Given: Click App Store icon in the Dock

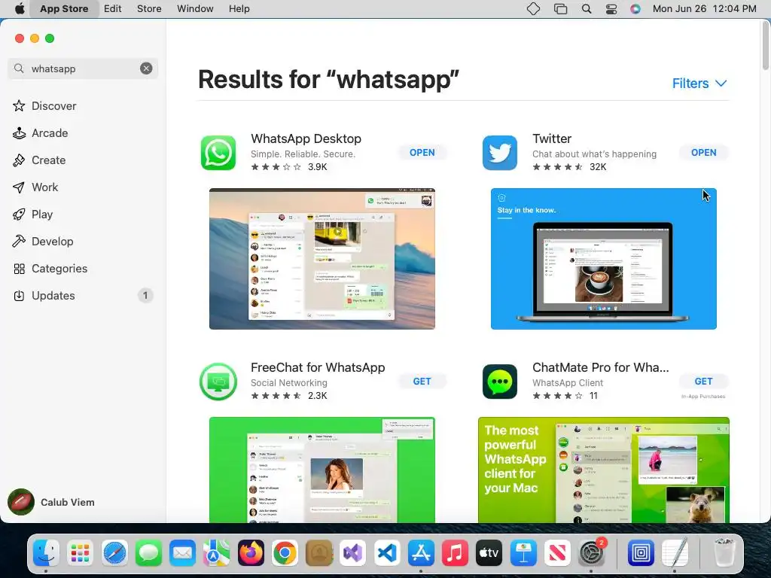Looking at the screenshot, I should click(x=421, y=552).
